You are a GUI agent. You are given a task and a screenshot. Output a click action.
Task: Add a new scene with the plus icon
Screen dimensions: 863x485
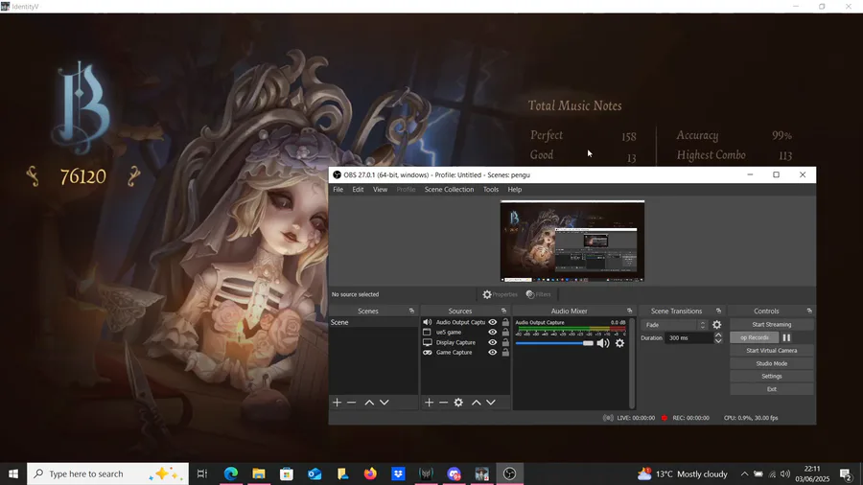[337, 403]
